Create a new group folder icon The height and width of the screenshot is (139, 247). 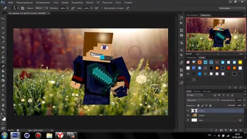pos(231,130)
